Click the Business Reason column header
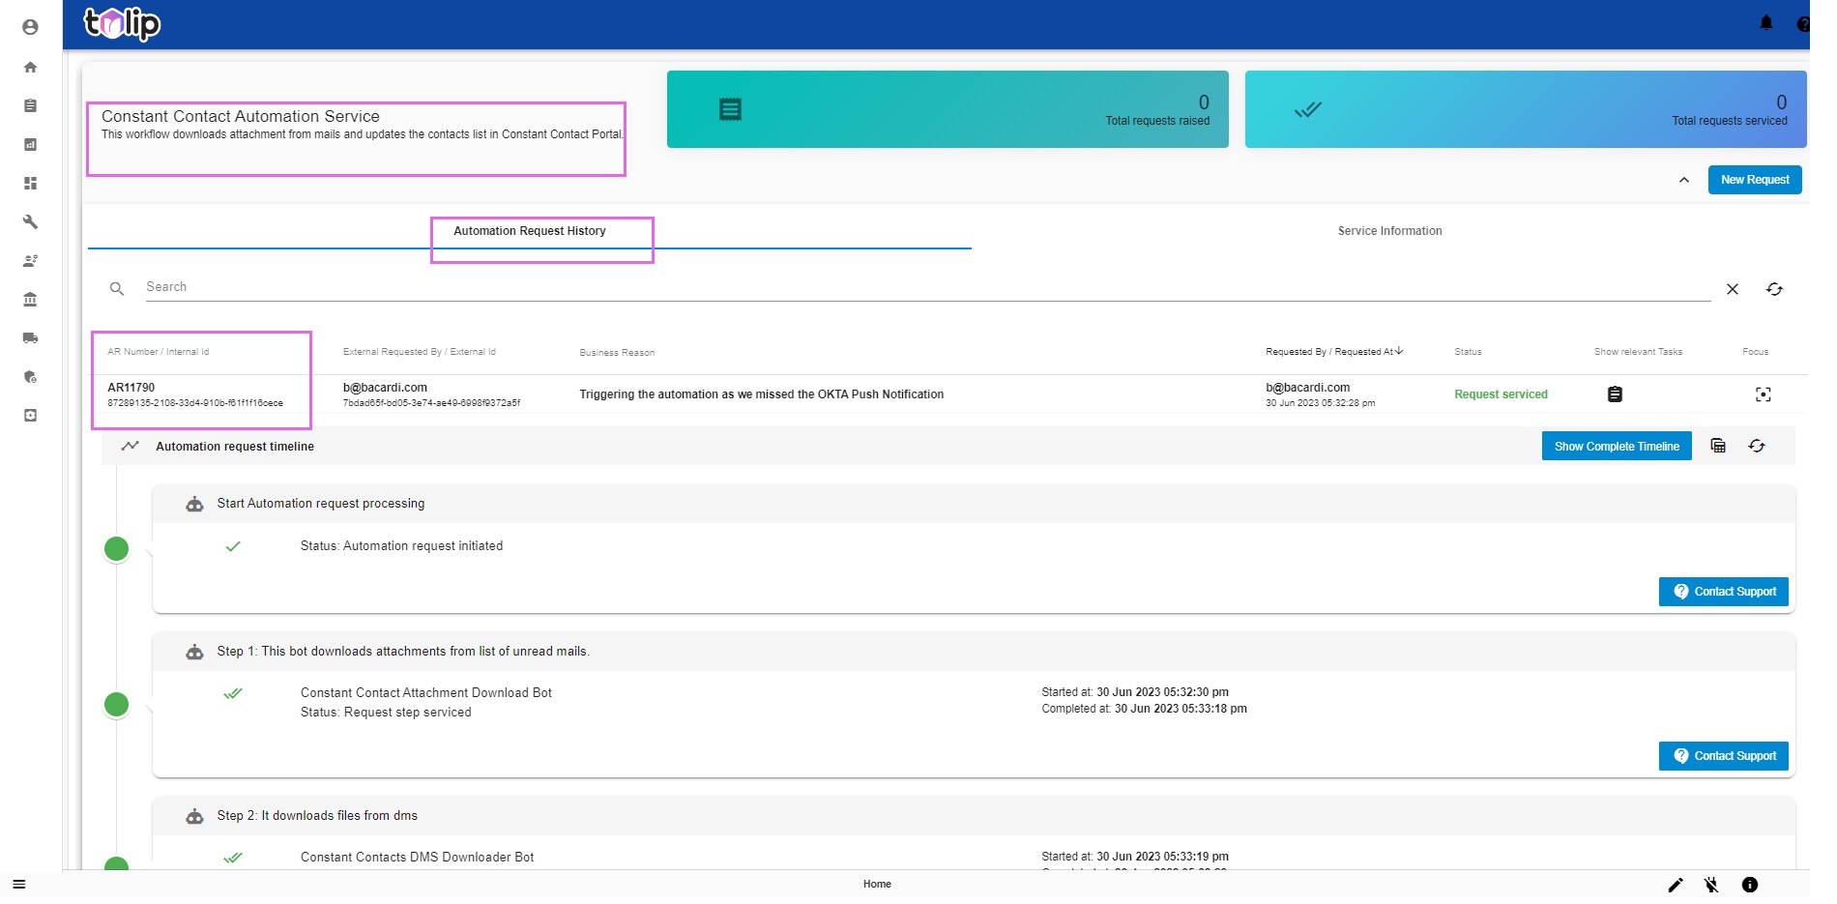The height and width of the screenshot is (904, 1837). [617, 353]
